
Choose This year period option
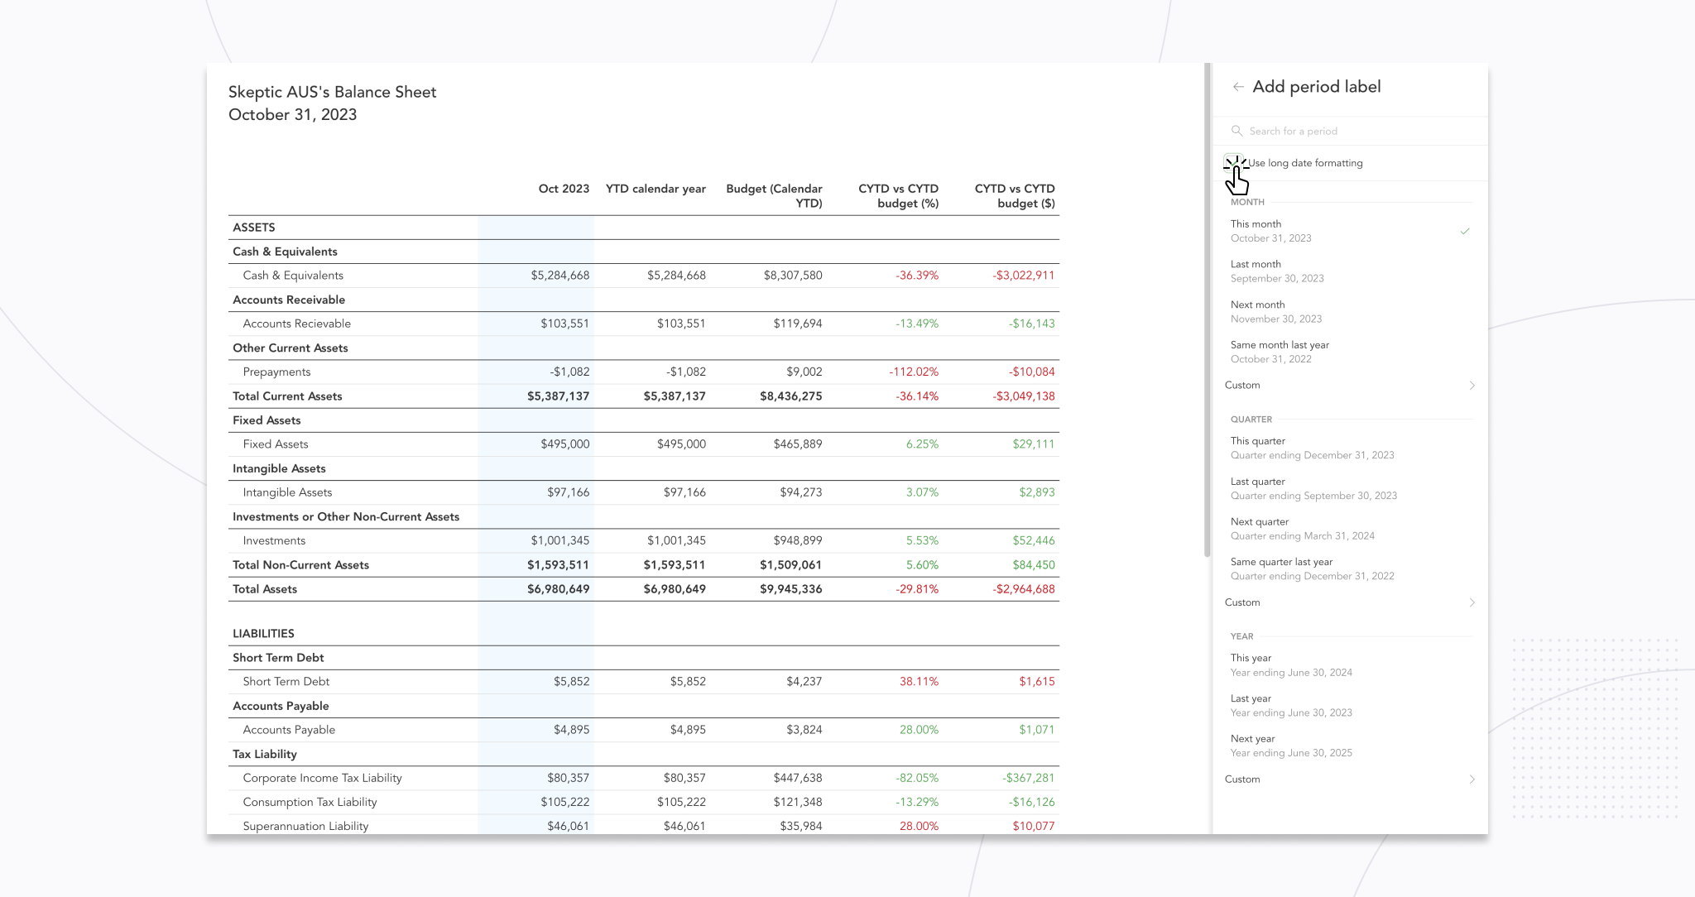pos(1350,665)
